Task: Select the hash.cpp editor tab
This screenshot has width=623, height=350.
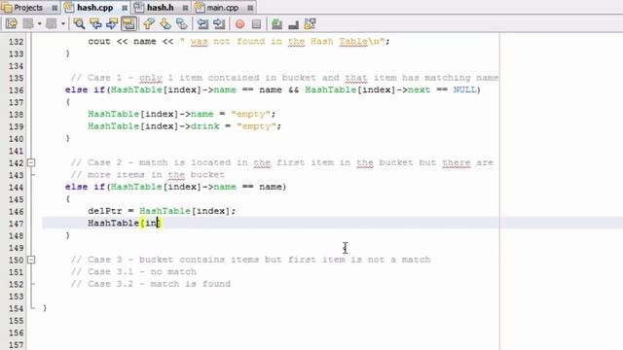Action: [94, 8]
